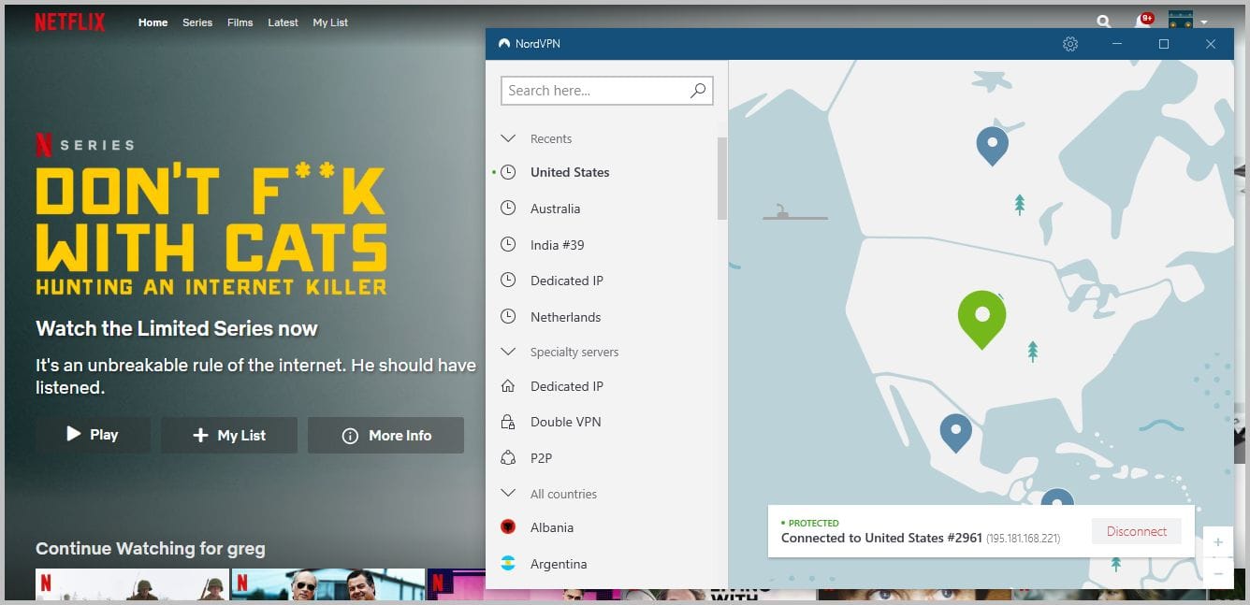Click the clock icon beside Netherlands
The image size is (1250, 605).
tap(508, 317)
